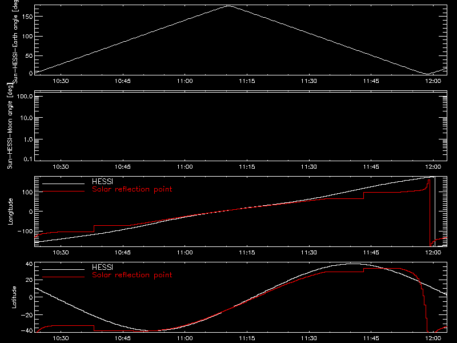The image size is (457, 343).
Task: Click the 20 tick on Latitude axis
Action: point(29,280)
